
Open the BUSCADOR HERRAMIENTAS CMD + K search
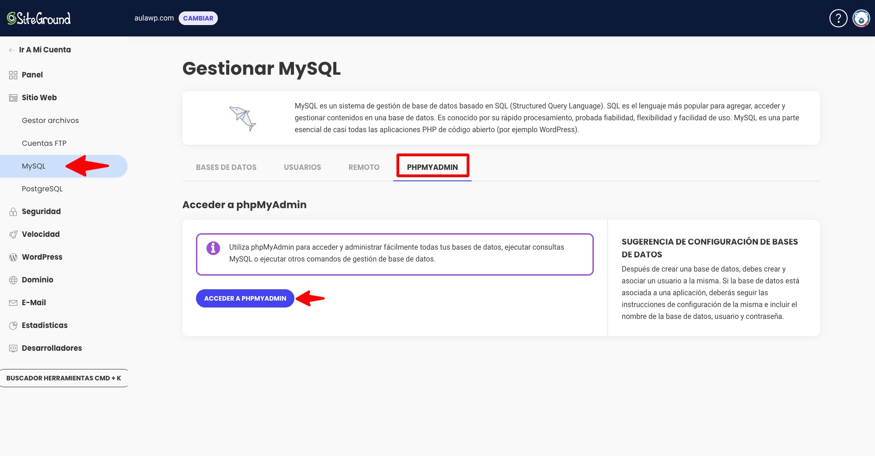pos(63,378)
